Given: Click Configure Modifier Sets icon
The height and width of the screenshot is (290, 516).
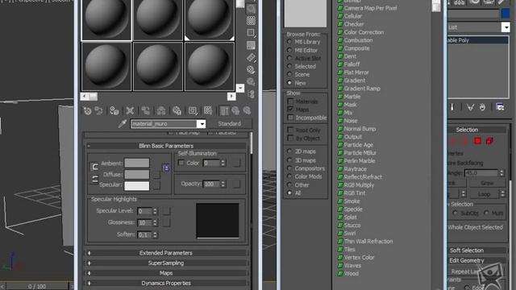Looking at the screenshot, I should (x=500, y=107).
